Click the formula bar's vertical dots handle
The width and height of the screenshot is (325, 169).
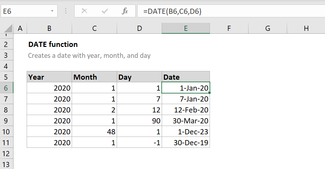tap(66, 11)
